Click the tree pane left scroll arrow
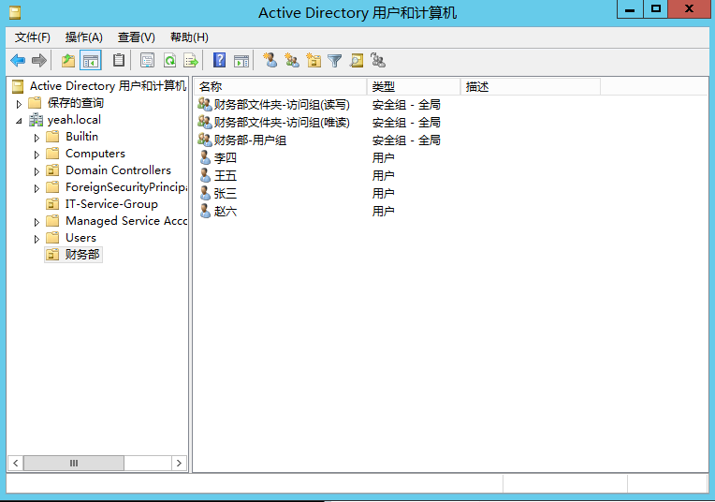This screenshot has height=502, width=715. coord(16,464)
